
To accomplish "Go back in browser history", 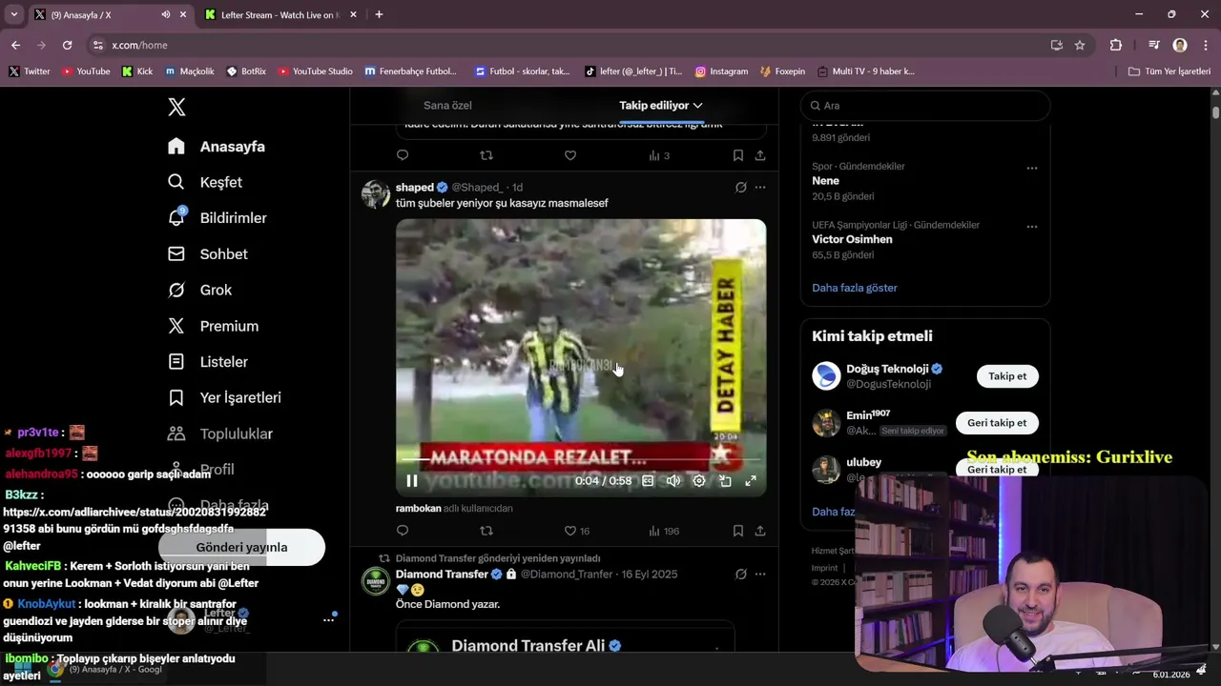I will [x=15, y=45].
